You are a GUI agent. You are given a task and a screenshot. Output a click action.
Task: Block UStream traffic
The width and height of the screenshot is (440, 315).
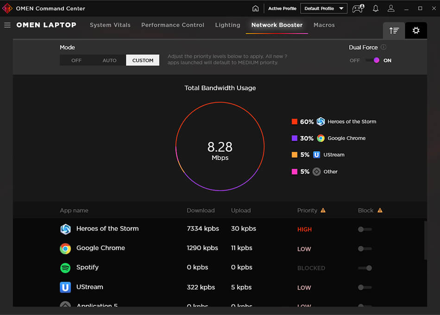[x=365, y=288]
